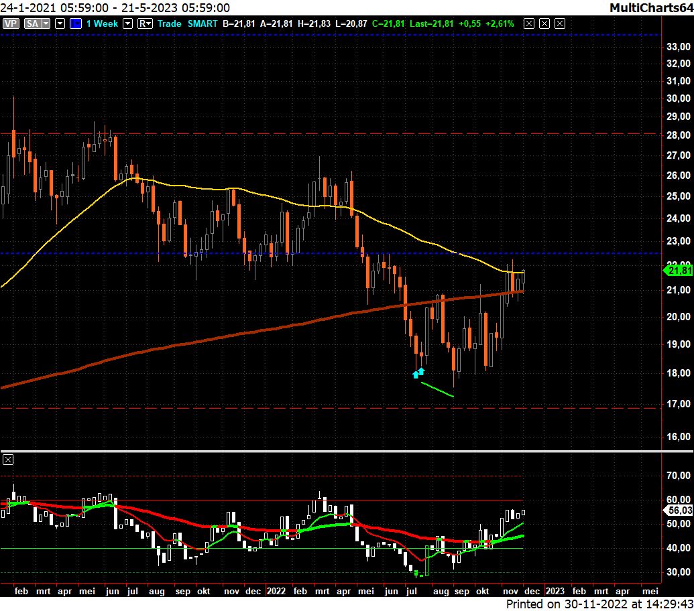Viewport: 694px width, 611px height.
Task: Click the SMART exchange label
Action: point(203,23)
